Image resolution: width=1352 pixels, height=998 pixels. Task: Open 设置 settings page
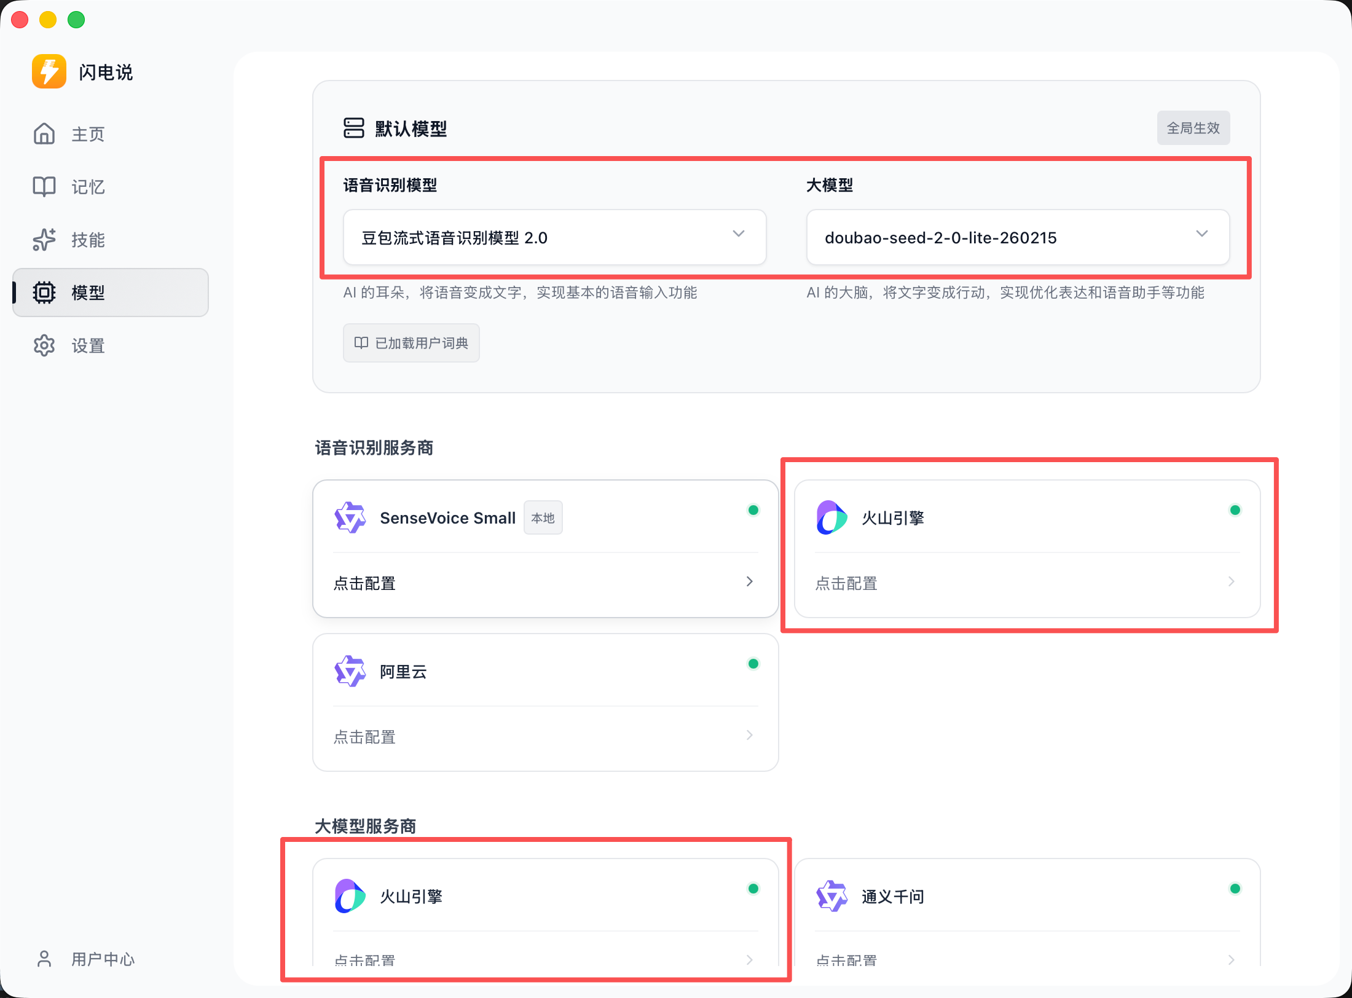tap(111, 345)
